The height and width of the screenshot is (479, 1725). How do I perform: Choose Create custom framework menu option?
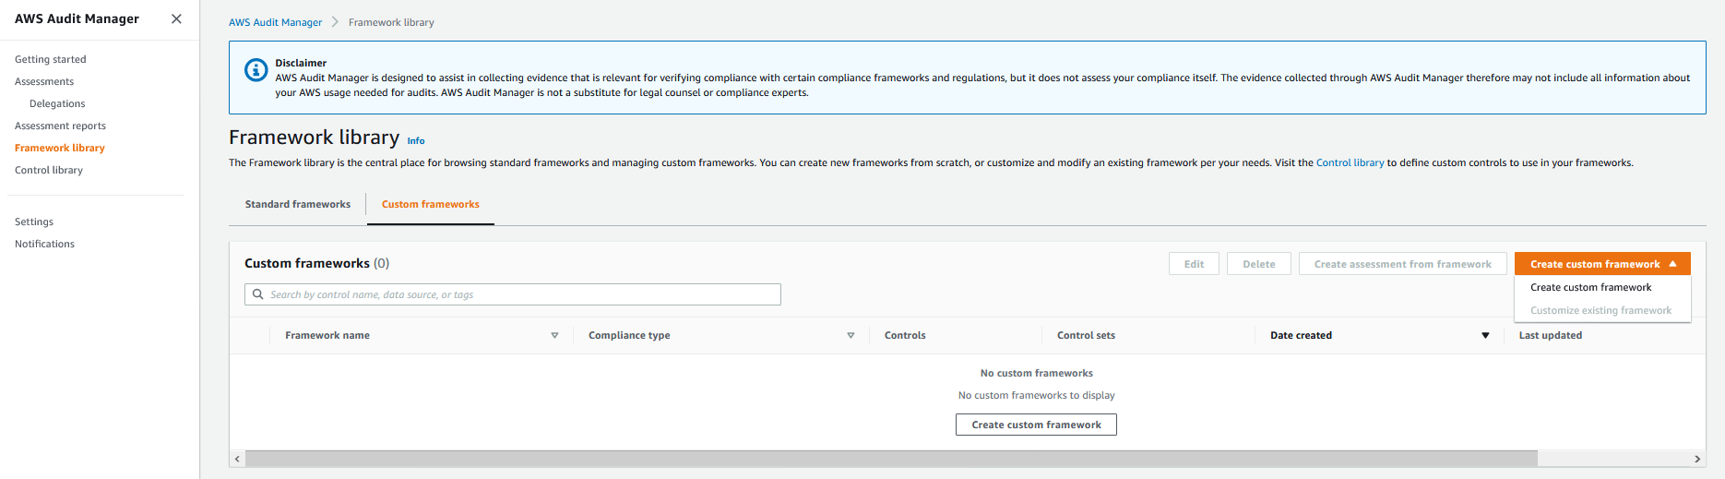point(1590,287)
